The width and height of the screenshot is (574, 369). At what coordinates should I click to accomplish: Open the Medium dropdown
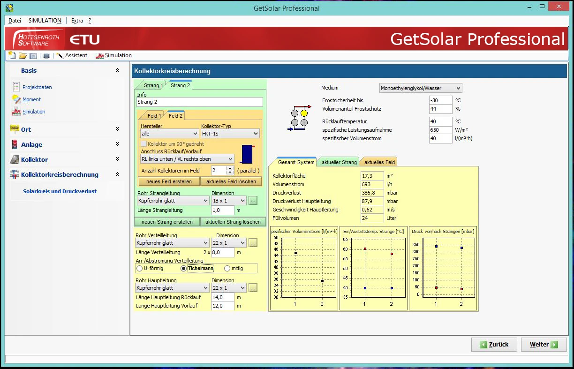click(x=420, y=88)
